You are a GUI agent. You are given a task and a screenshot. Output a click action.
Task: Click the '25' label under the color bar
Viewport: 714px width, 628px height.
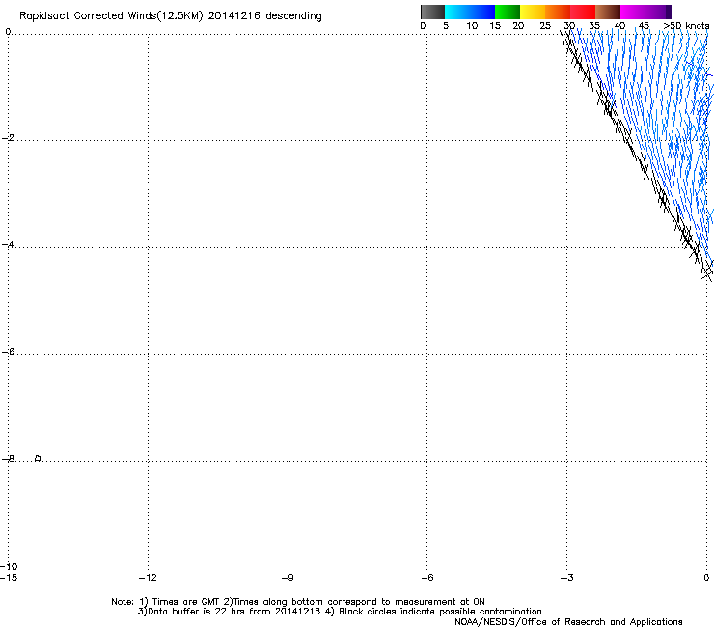pos(545,26)
